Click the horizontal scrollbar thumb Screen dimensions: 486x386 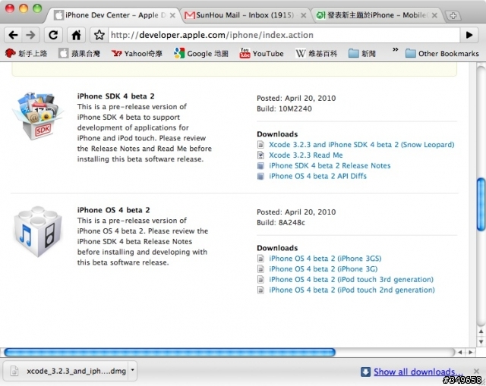point(170,352)
